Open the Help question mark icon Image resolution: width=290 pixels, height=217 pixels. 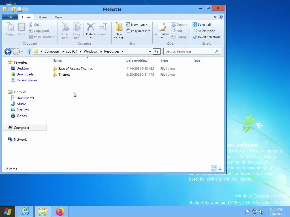pyautogui.click(x=221, y=17)
